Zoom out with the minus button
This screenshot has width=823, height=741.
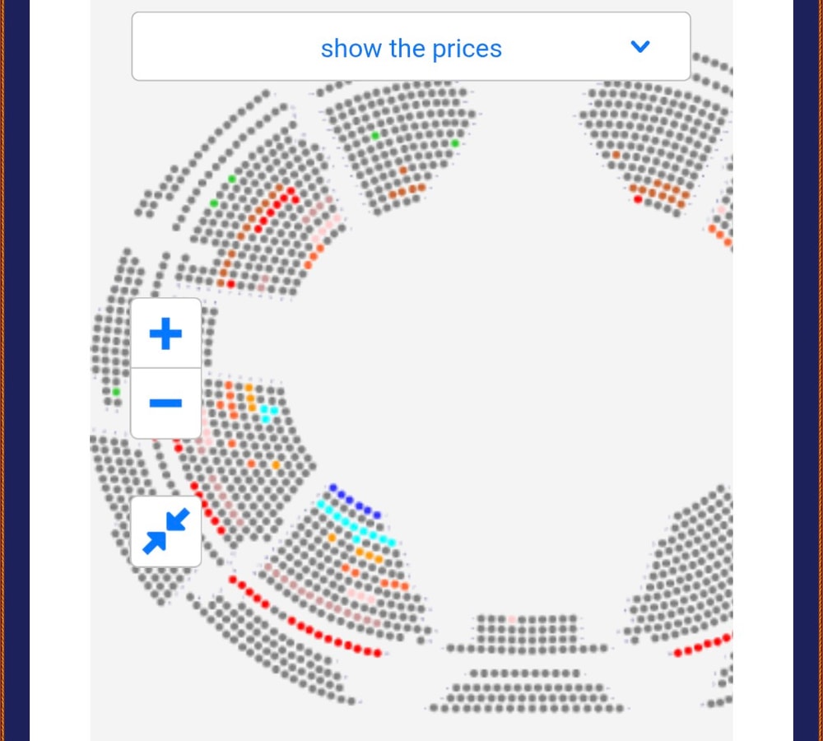(x=165, y=403)
